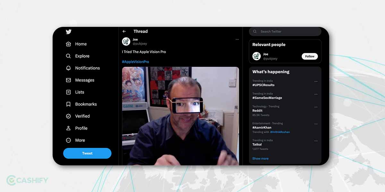Image resolution: width=385 pixels, height=192 pixels.
Task: Open the #AppleVisionPro hashtag
Action: coord(135,61)
